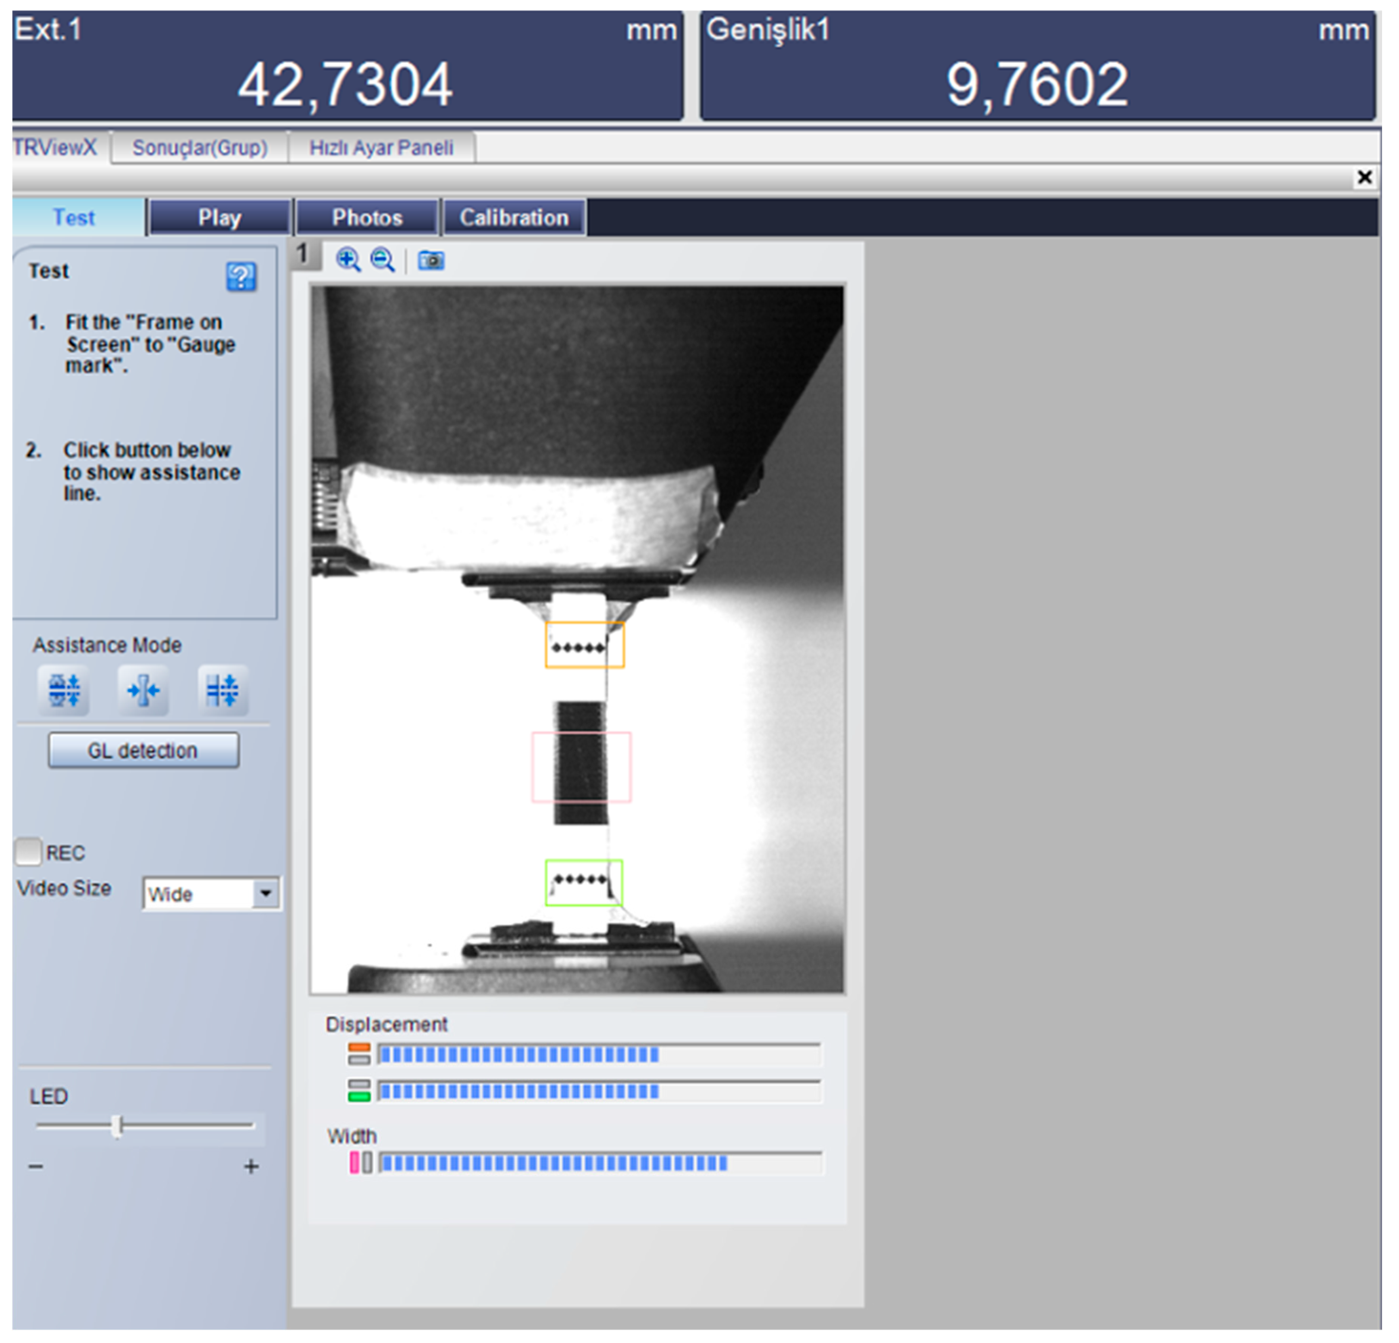Select third Assistance Mode parallel-lines icon
The height and width of the screenshot is (1343, 1399).
pyautogui.click(x=223, y=690)
